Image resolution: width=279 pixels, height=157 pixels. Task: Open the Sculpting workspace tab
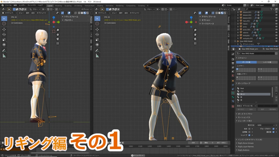point(68,6)
